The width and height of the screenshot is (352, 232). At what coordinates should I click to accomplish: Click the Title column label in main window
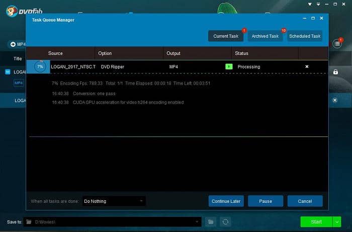[18, 58]
